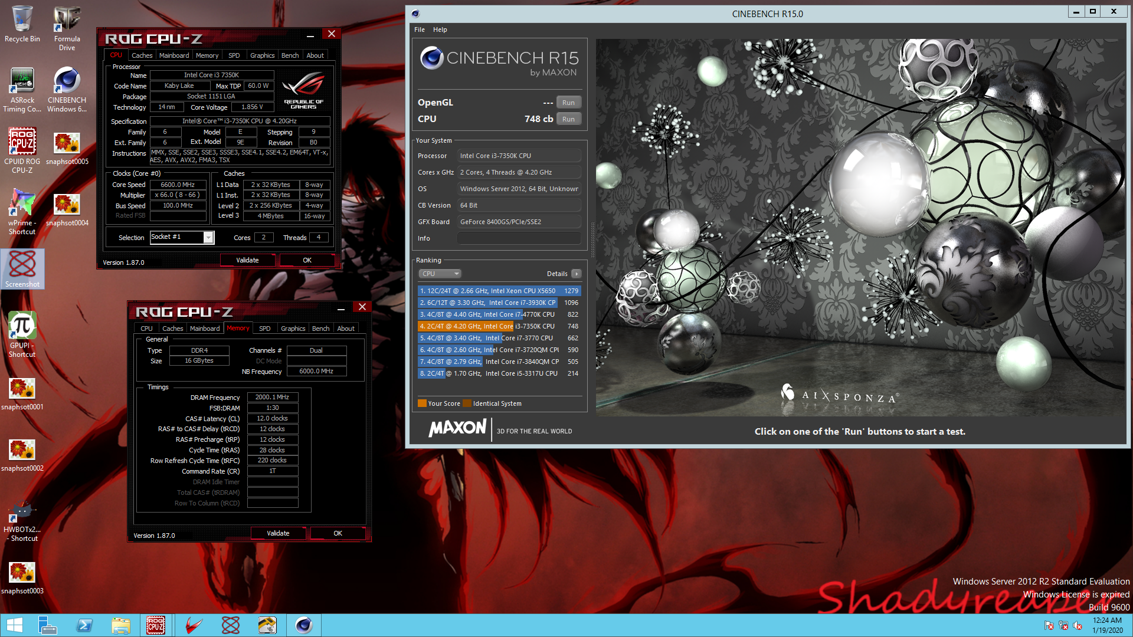The width and height of the screenshot is (1133, 637).
Task: Open Graphics tab in lower CPU-Z window
Action: coord(293,329)
